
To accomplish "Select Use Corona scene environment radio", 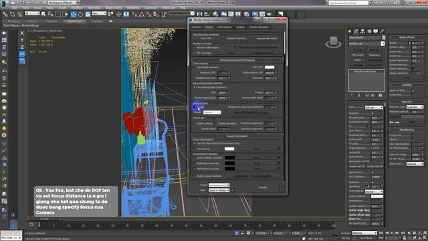I will (195, 149).
